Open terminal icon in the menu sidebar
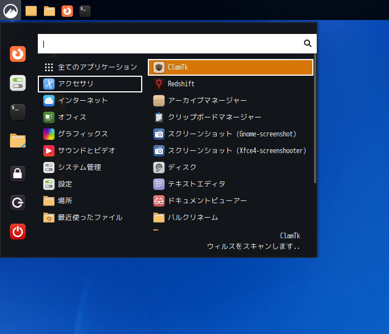This screenshot has height=334, width=389. [18, 112]
